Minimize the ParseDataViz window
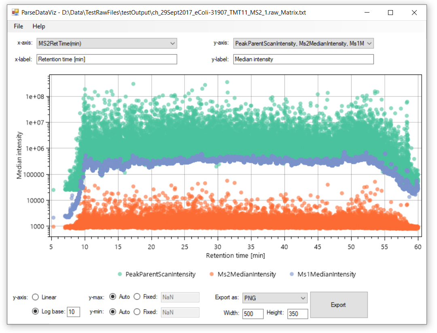Screen dimensions: 437x333 pyautogui.click(x=367, y=13)
